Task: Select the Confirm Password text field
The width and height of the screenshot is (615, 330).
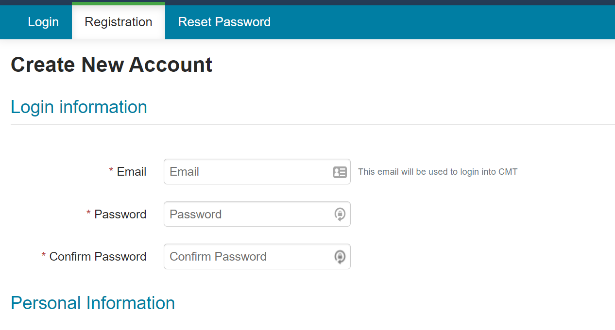Action: 257,257
